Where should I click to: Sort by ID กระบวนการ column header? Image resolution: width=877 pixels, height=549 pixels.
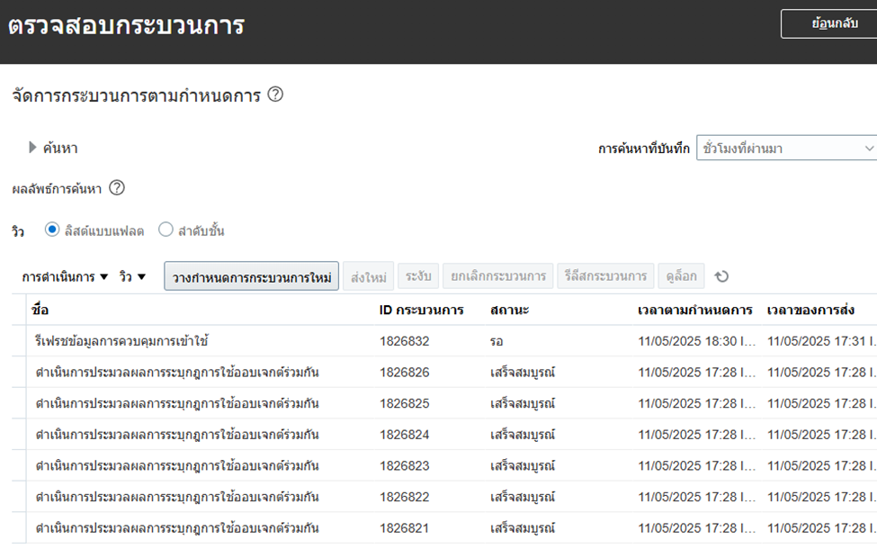tap(421, 310)
